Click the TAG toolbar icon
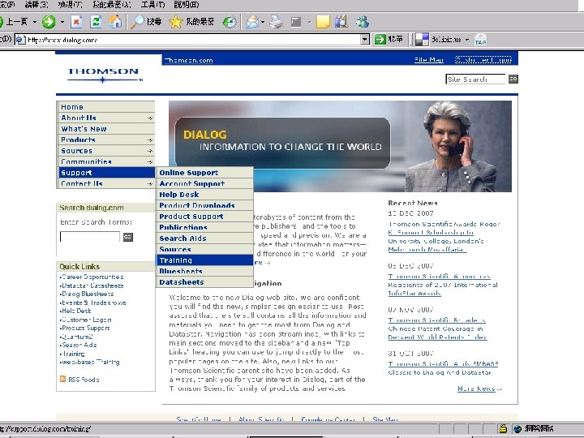584x438 pixels. [480, 40]
